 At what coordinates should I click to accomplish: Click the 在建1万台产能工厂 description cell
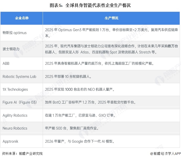tap(111, 115)
